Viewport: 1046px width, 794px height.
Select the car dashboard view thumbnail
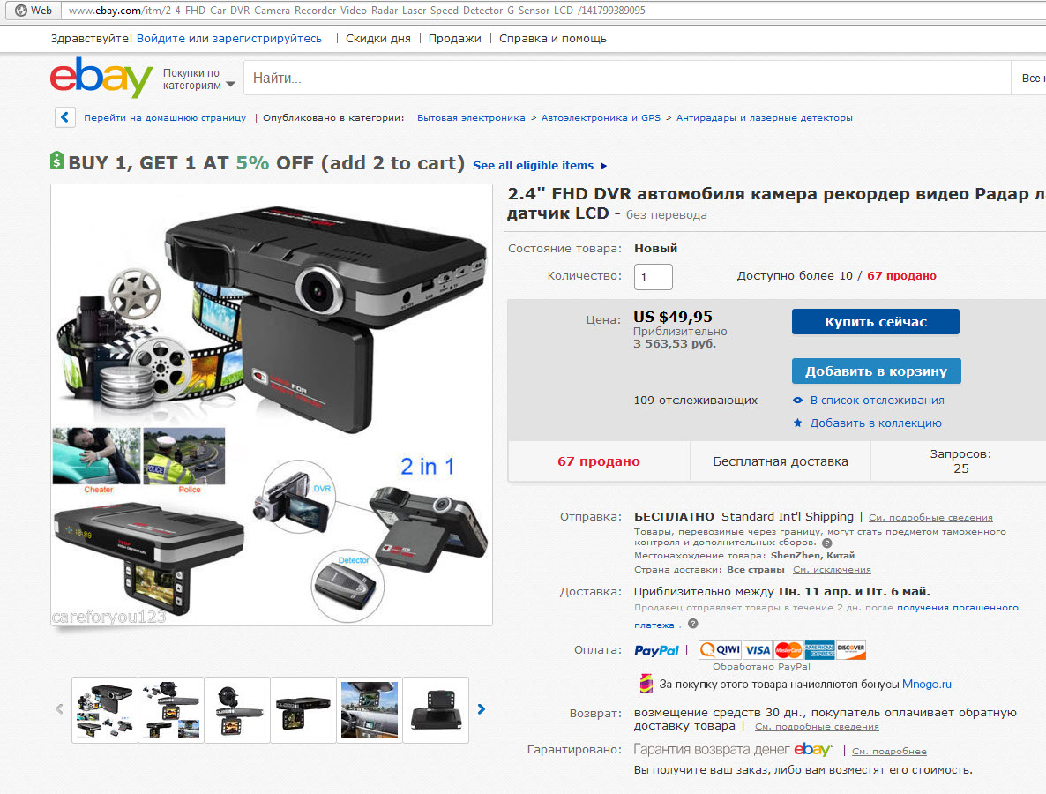click(370, 710)
